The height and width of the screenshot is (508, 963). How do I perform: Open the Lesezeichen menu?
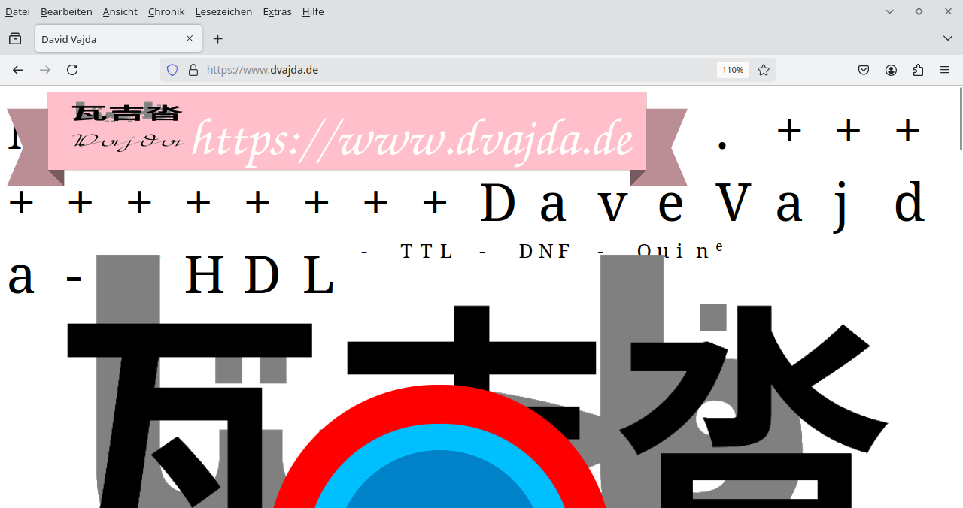223,11
